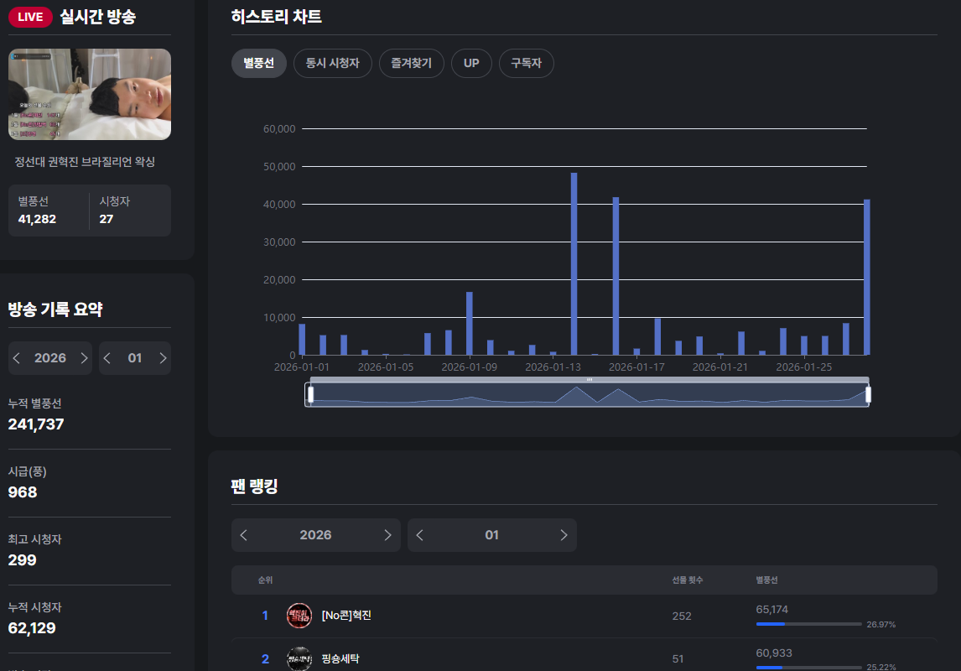The height and width of the screenshot is (671, 961).
Task: Show the UP history chart
Action: [471, 63]
